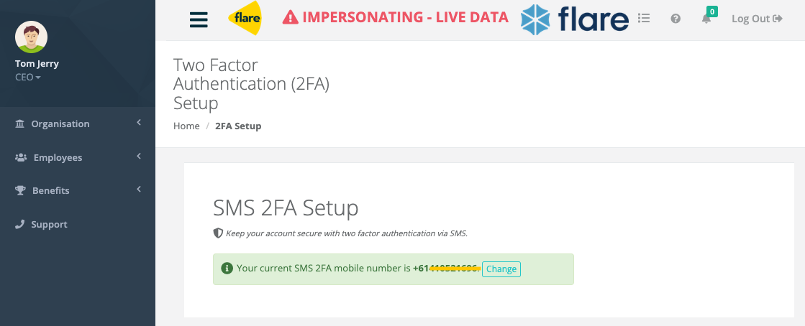Click the Benefits trophy icon
This screenshot has width=805, height=326.
point(21,190)
